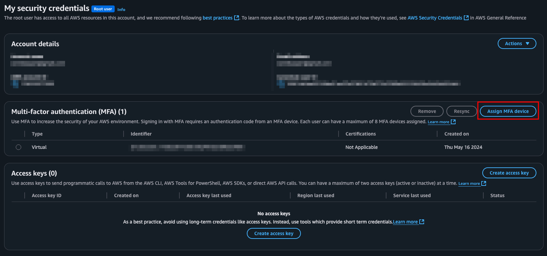The width and height of the screenshot is (547, 256).
Task: Select the Virtual MFA device identifier text
Action: [x=188, y=147]
